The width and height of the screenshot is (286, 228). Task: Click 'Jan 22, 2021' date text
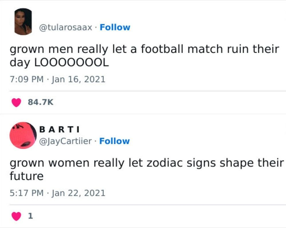tap(79, 193)
